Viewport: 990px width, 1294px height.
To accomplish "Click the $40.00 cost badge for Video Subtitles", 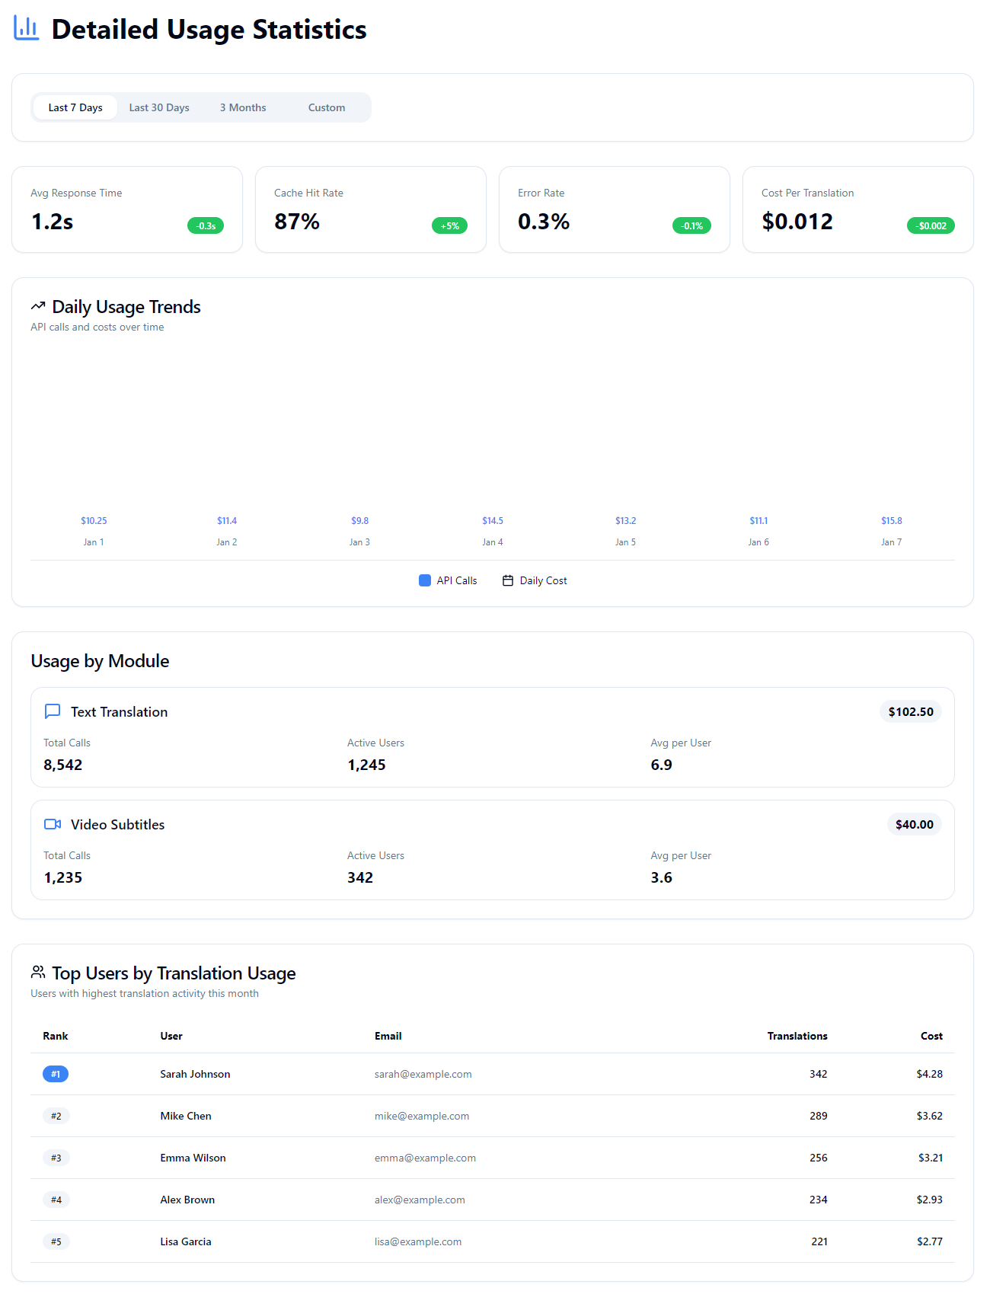I will (914, 824).
